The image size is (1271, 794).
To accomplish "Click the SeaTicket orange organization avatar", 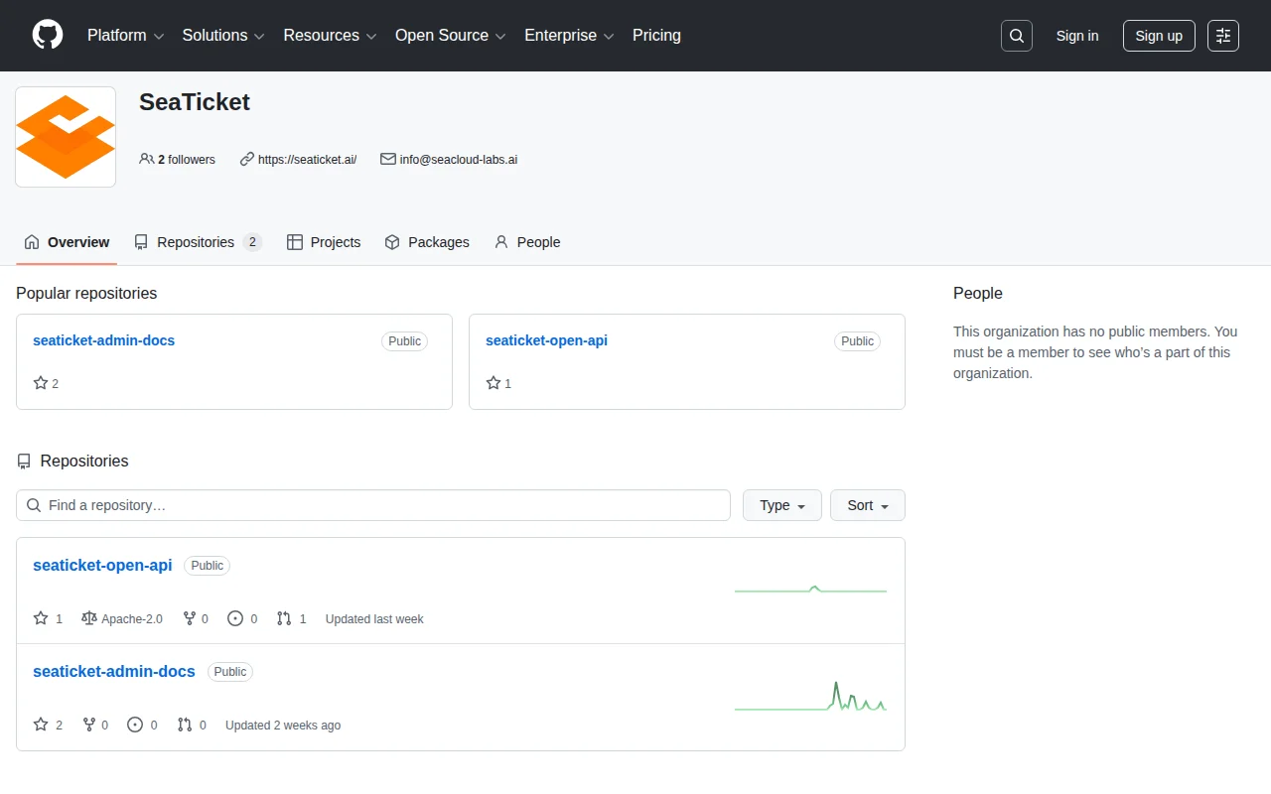I will coord(66,137).
